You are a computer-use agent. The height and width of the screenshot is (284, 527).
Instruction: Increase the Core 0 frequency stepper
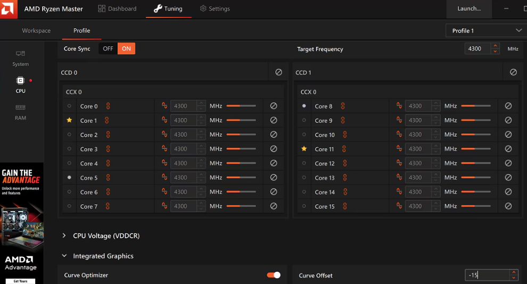pyautogui.click(x=201, y=103)
